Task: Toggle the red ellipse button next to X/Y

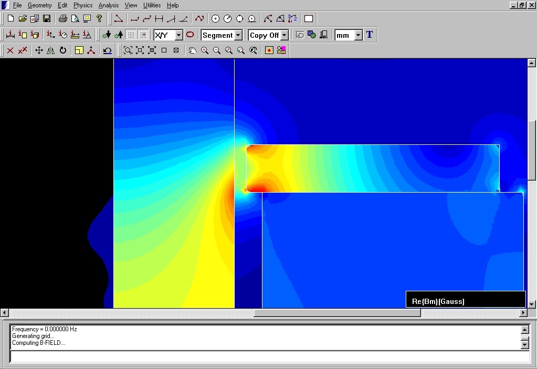Action: click(x=190, y=35)
